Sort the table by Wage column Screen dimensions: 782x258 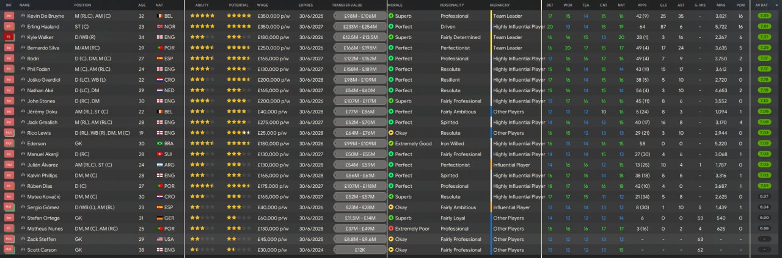click(263, 5)
